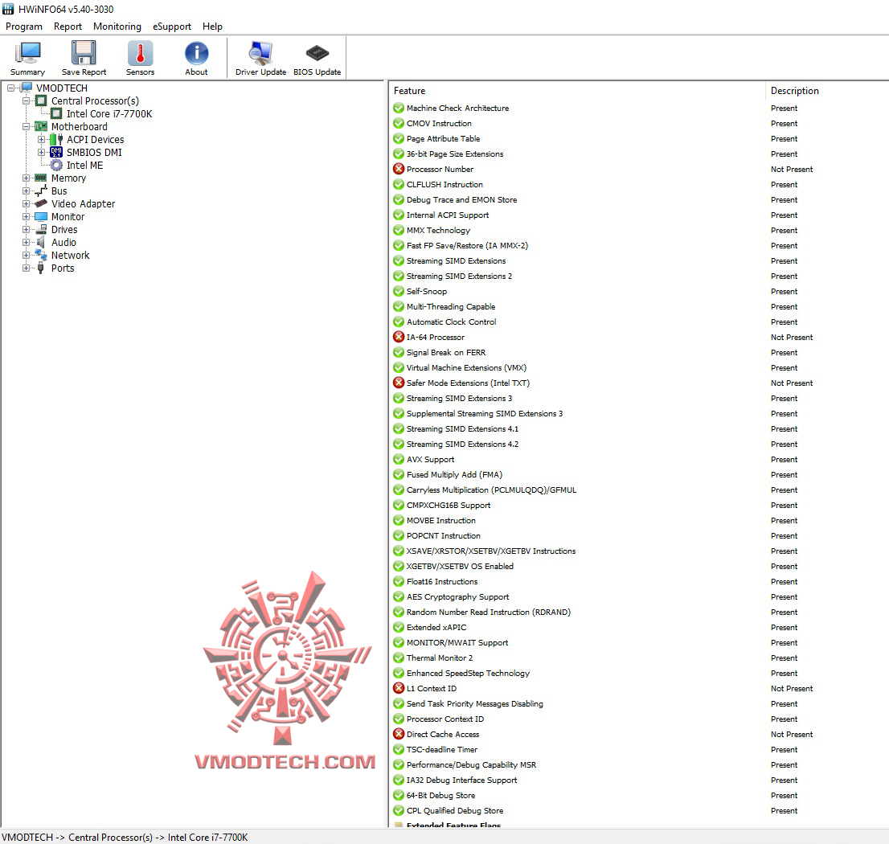
Task: Expand the ACPI Devices node
Action: (x=41, y=139)
